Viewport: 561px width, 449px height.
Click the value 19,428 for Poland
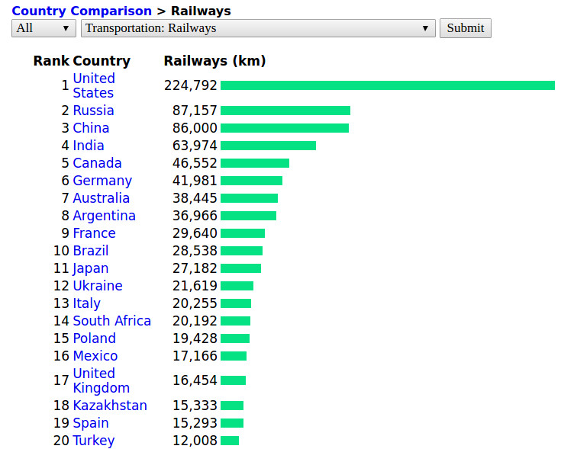195,338
